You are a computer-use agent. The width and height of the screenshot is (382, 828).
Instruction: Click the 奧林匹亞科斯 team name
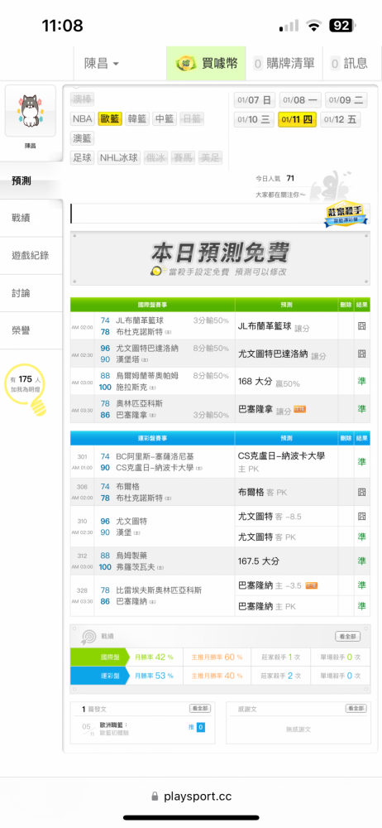[x=139, y=403]
